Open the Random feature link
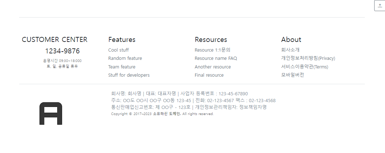Screen dimensions: 385x153 125,58
